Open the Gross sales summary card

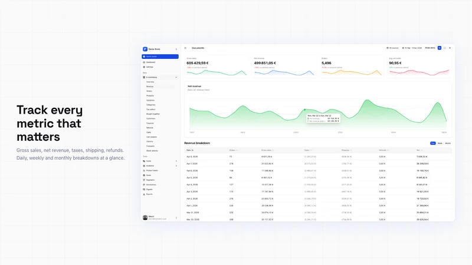217,67
